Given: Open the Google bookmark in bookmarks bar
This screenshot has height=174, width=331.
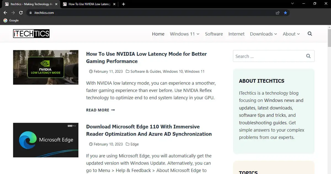Looking at the screenshot, I should [x=11, y=20].
